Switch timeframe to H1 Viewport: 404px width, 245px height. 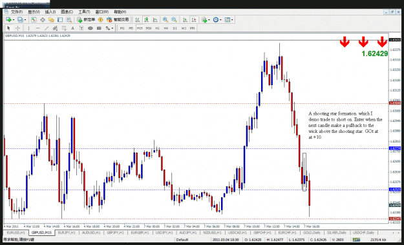coord(158,28)
